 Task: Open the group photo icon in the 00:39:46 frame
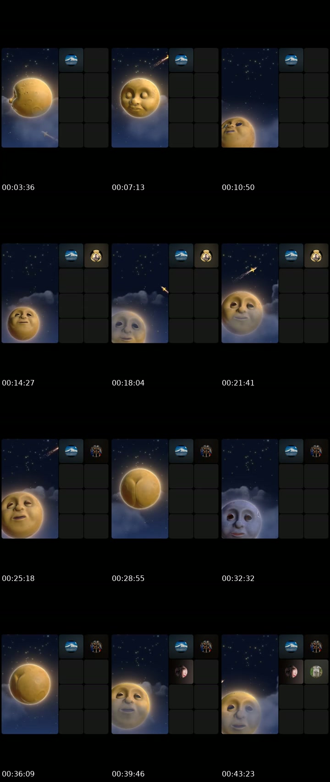pos(206,647)
